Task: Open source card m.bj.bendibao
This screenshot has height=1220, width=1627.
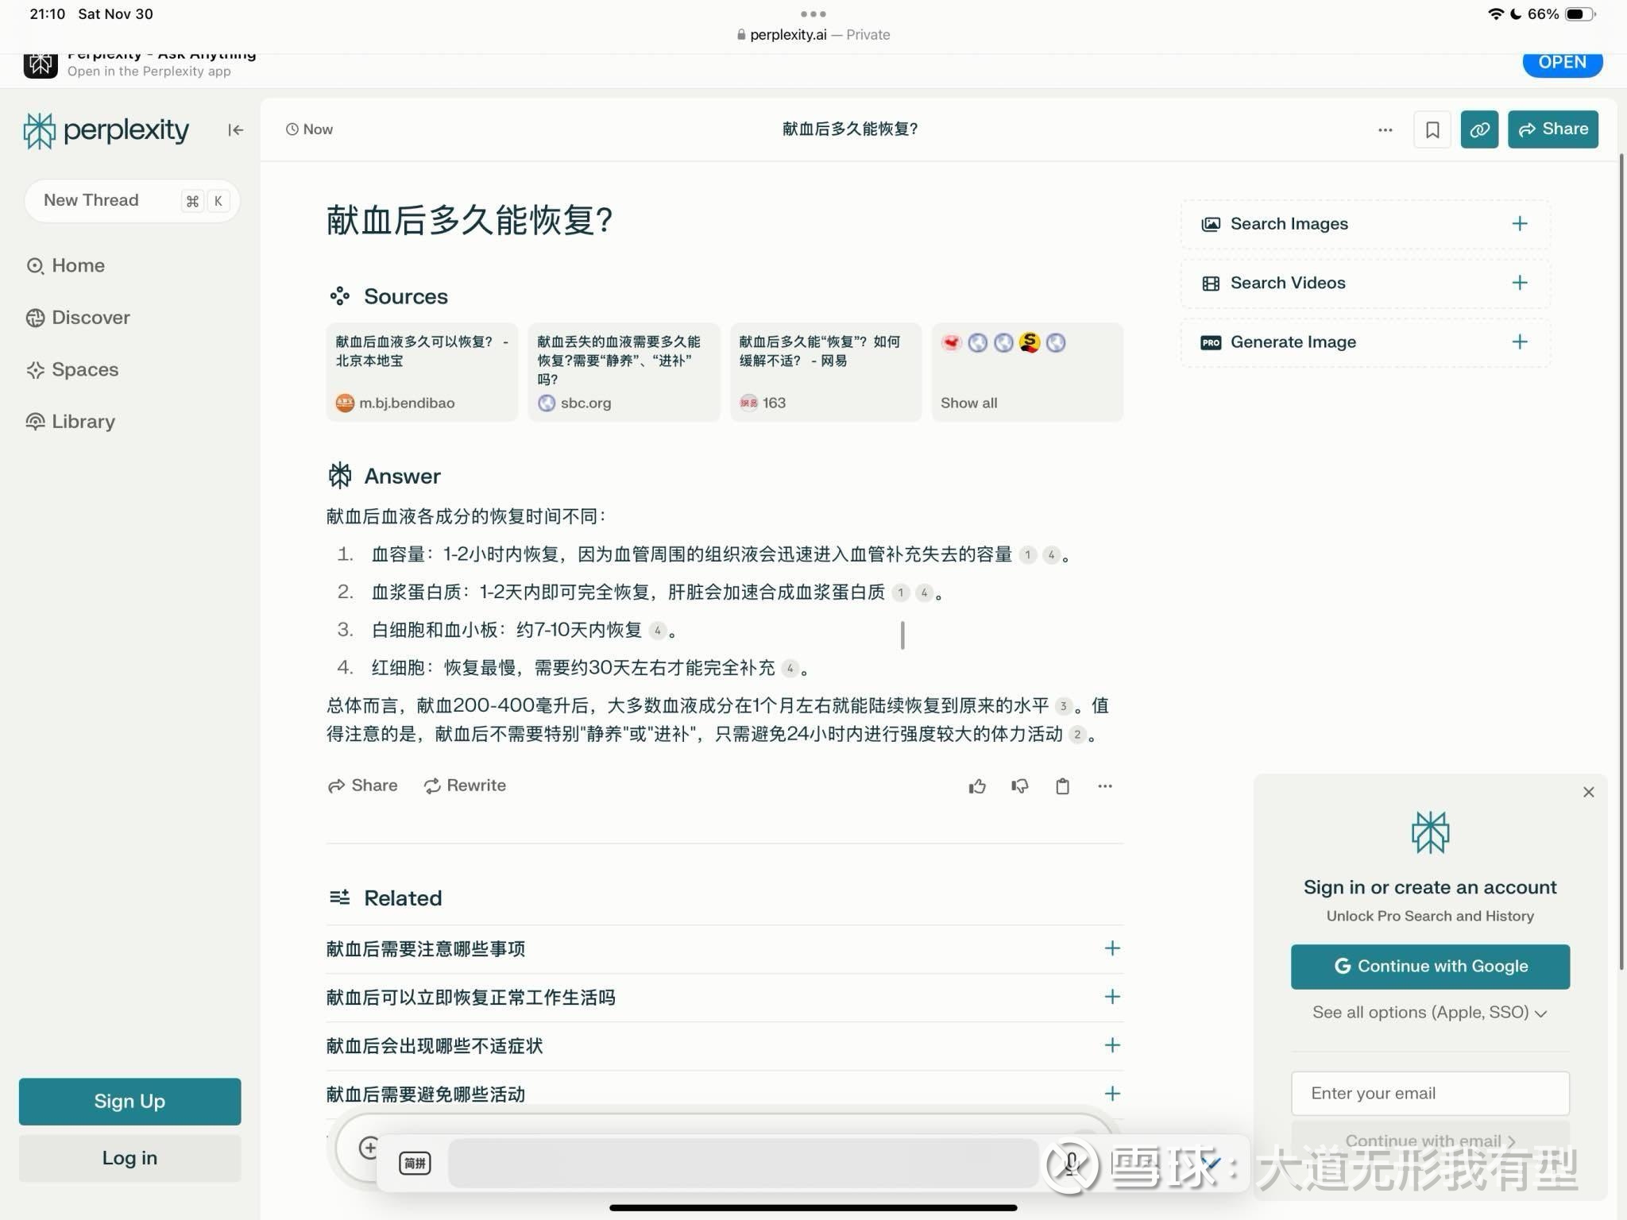Action: [x=422, y=372]
